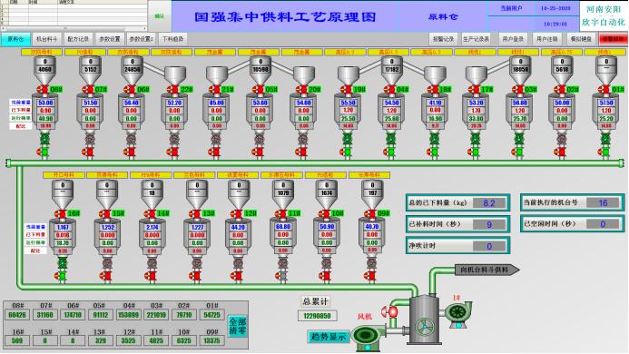Image resolution: width=629 pixels, height=354 pixels.
Task: Click the gray rotary feeder under bin 07#
Action: (90, 139)
